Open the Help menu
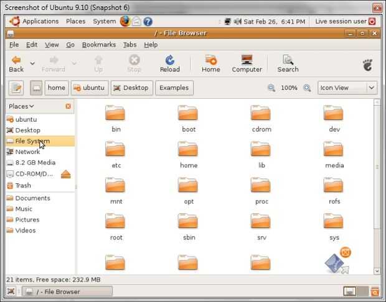The height and width of the screenshot is (302, 386). coord(151,45)
